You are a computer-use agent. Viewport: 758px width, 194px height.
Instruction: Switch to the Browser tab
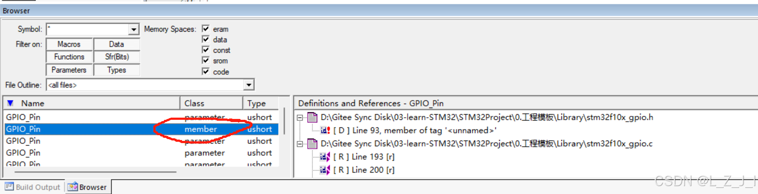coord(88,187)
